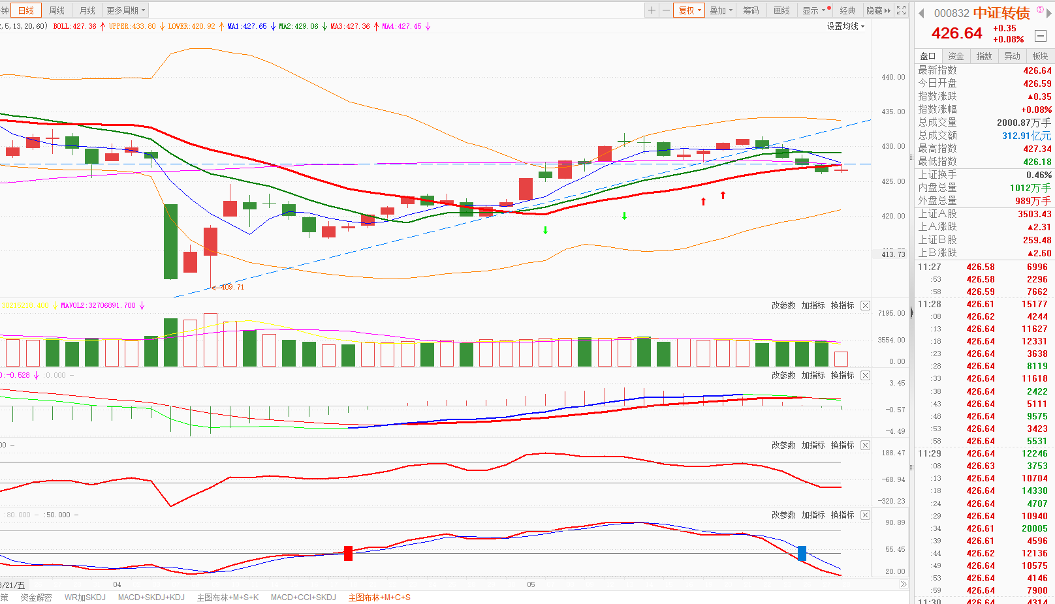1055x604 pixels.
Task: Close the volume indicator panel
Action: [x=865, y=305]
